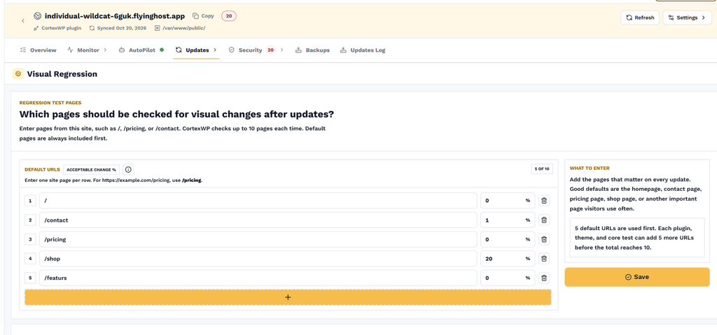Switch to the Overview tab
Viewport: 717px width, 335px height.
click(x=39, y=50)
